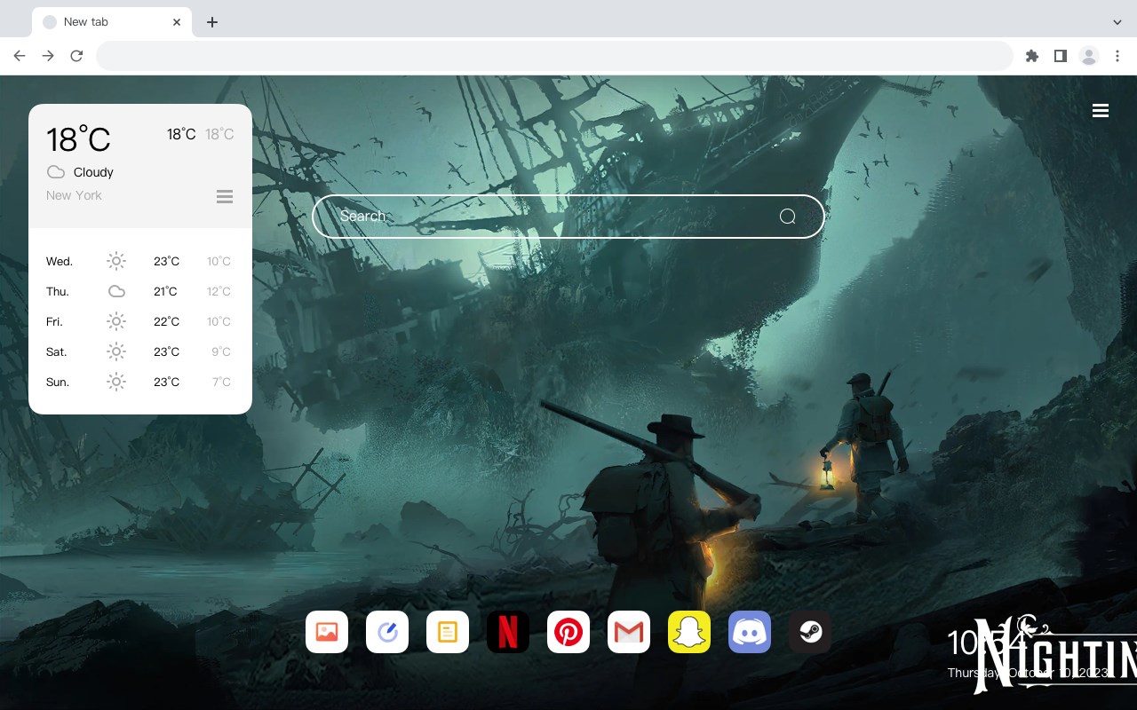
Task: Toggle the browser side panel icon
Action: pos(1060,56)
